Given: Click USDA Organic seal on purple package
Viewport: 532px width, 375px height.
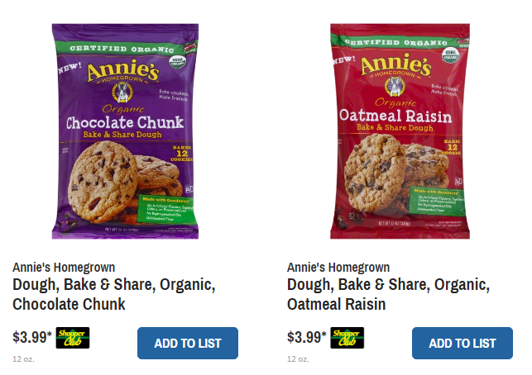Looking at the screenshot, I should point(178,62).
